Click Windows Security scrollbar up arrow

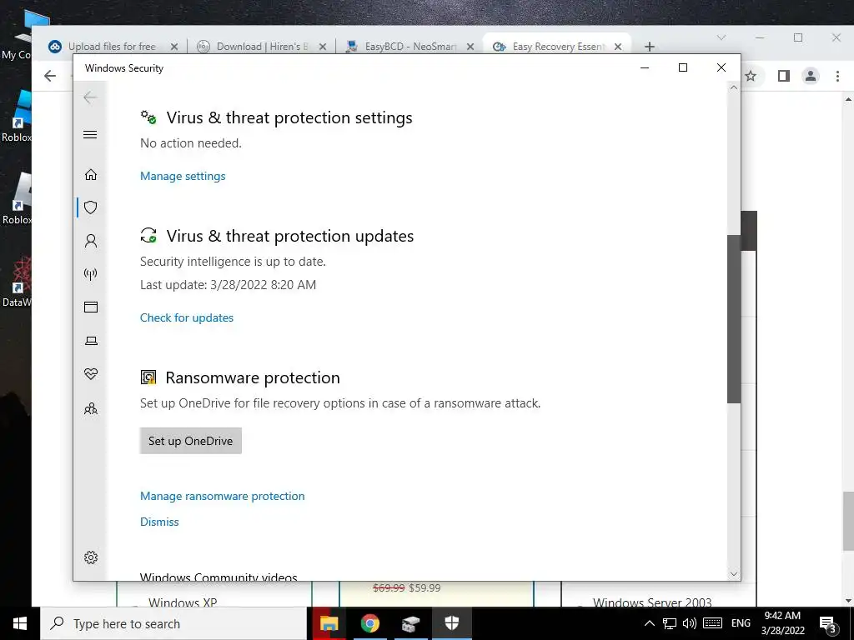click(734, 87)
